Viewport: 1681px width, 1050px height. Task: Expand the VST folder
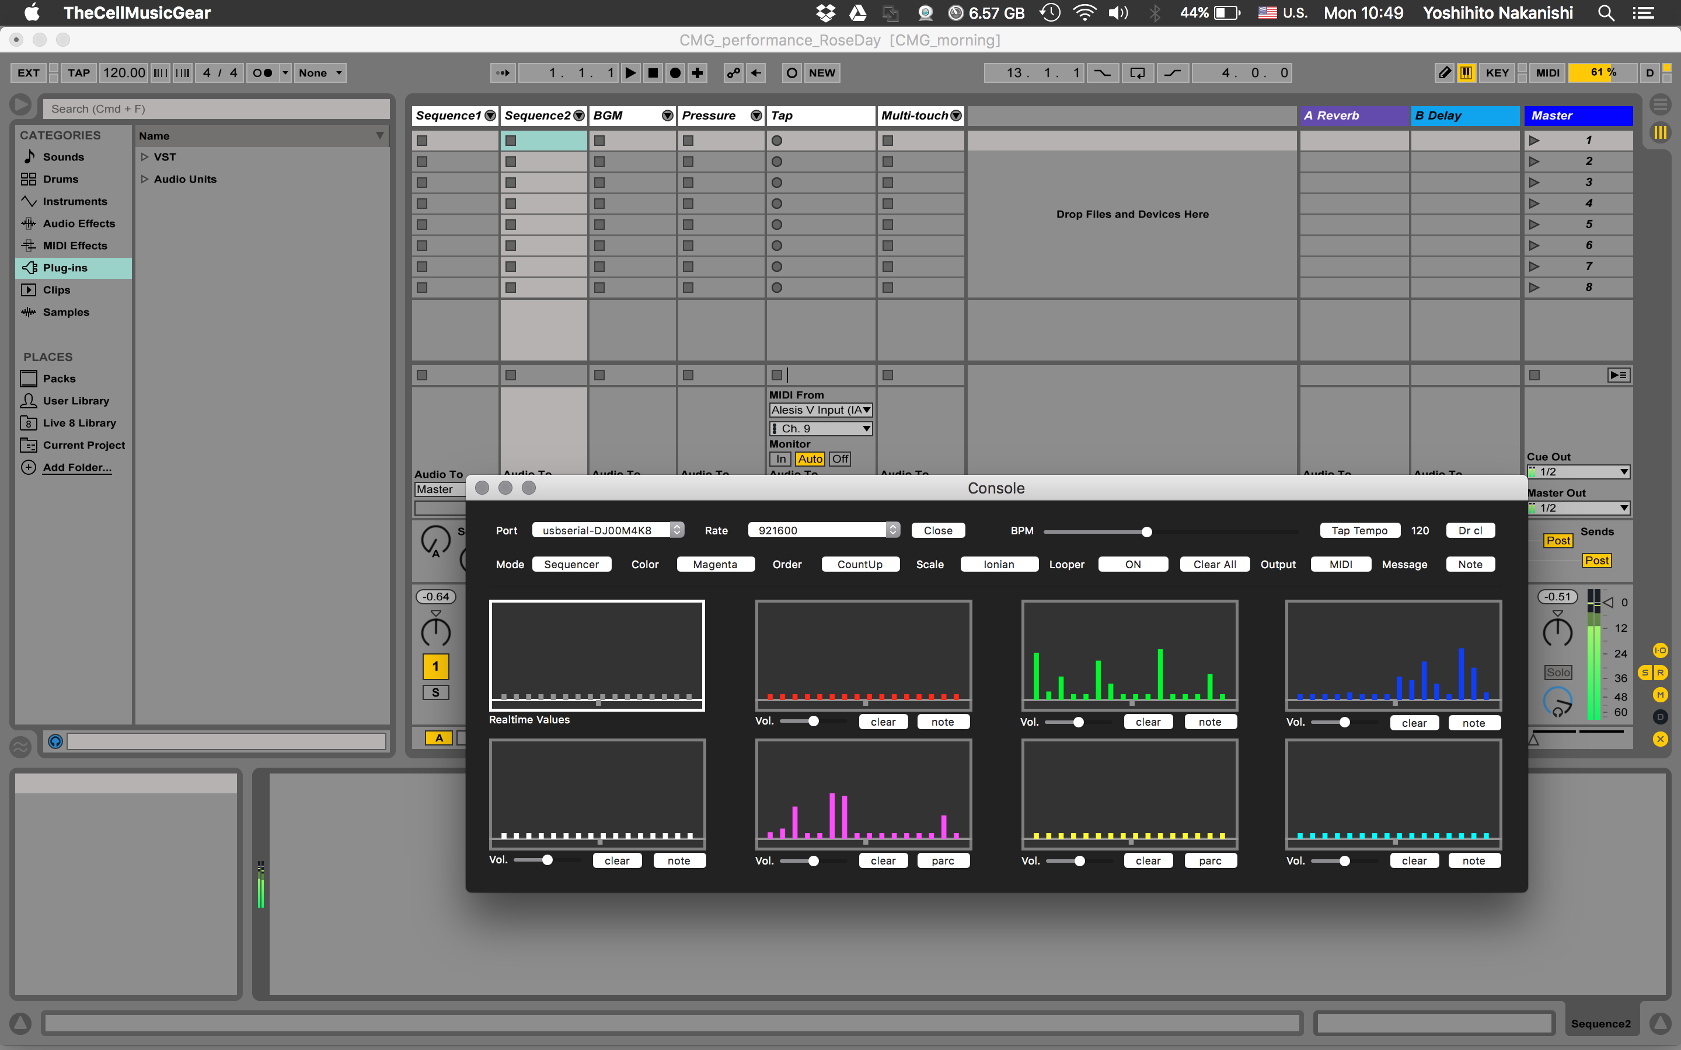(145, 157)
